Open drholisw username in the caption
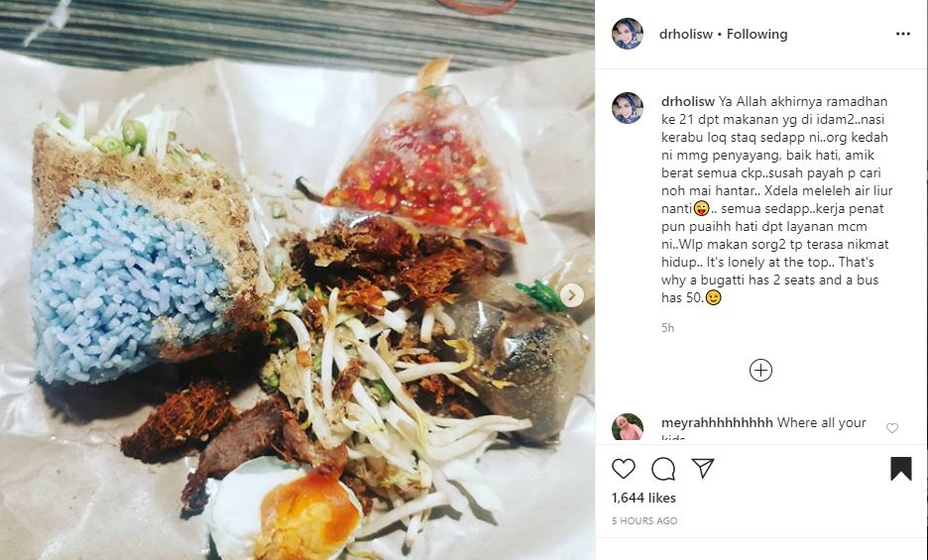The image size is (928, 560). (x=688, y=102)
